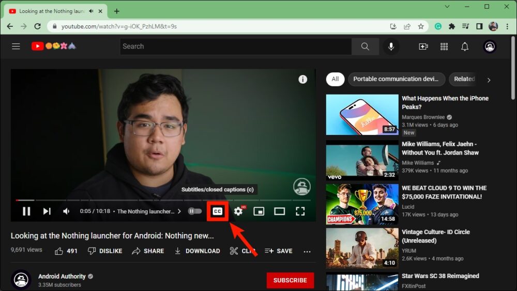The height and width of the screenshot is (291, 517).
Task: Search with your voice microphone icon
Action: coord(391,47)
